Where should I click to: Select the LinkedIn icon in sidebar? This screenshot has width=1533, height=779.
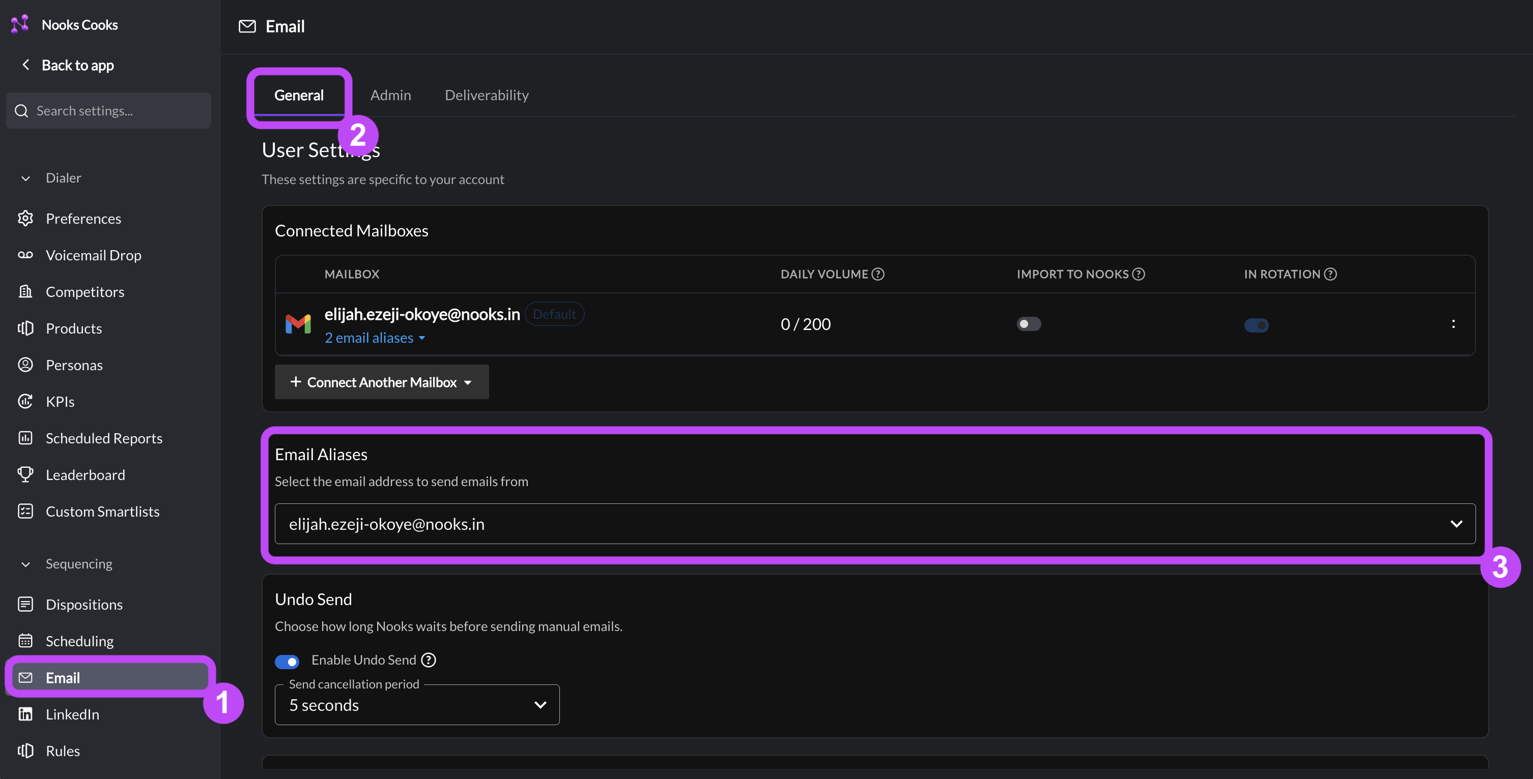(25, 714)
